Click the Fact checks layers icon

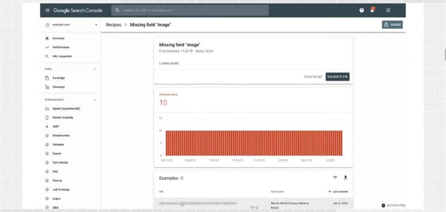point(47,163)
